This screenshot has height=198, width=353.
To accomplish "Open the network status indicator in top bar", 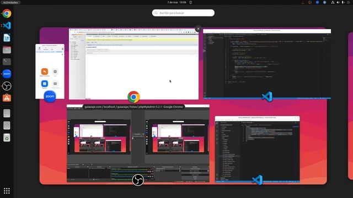I will tap(333, 2).
